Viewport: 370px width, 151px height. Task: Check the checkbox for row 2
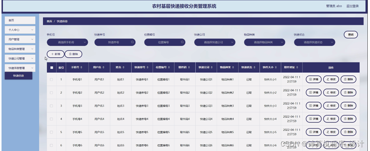click(x=51, y=93)
